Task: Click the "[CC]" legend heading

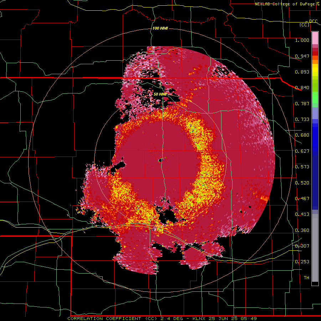Action: tap(305, 25)
